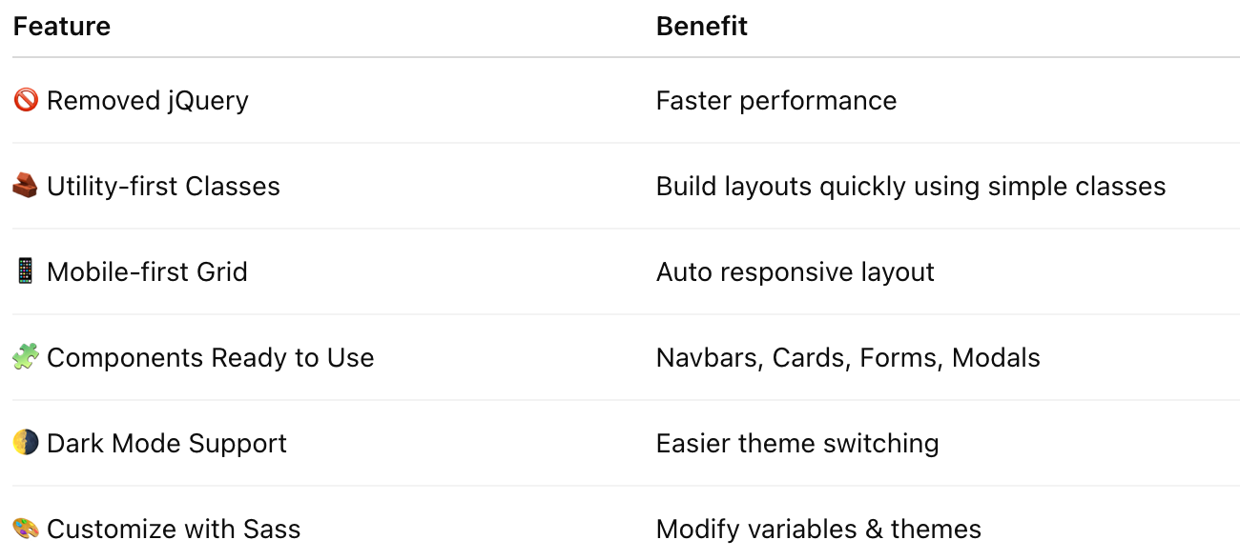Click the prohibited sign emoji before Removed jQuery
1240x560 pixels.
point(26,100)
